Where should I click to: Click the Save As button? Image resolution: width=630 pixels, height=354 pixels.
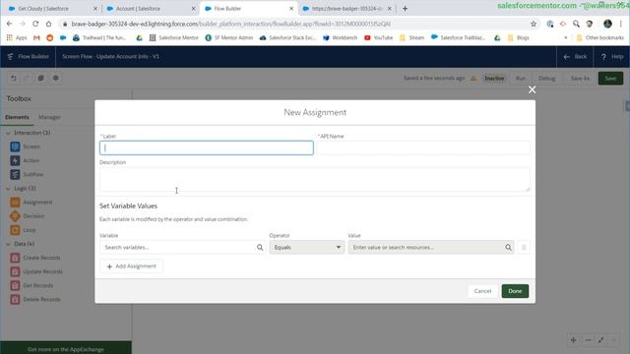click(580, 79)
